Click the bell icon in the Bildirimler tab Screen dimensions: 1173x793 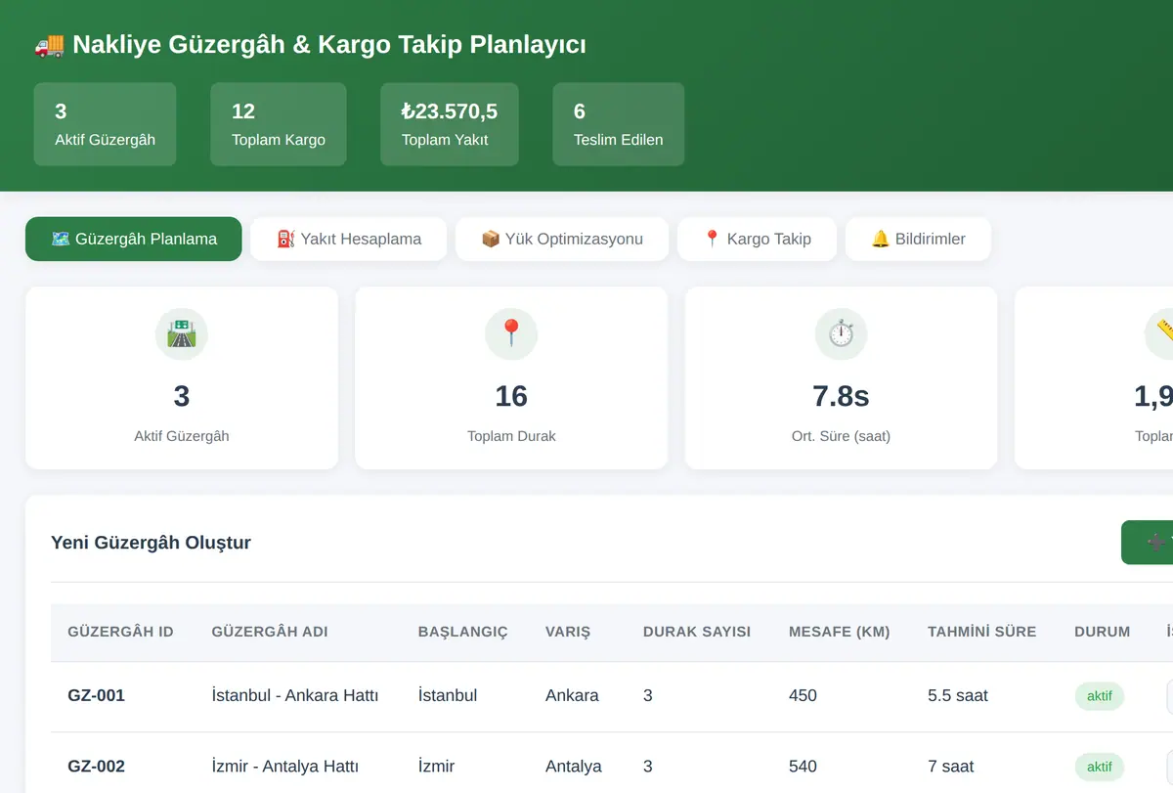point(880,239)
